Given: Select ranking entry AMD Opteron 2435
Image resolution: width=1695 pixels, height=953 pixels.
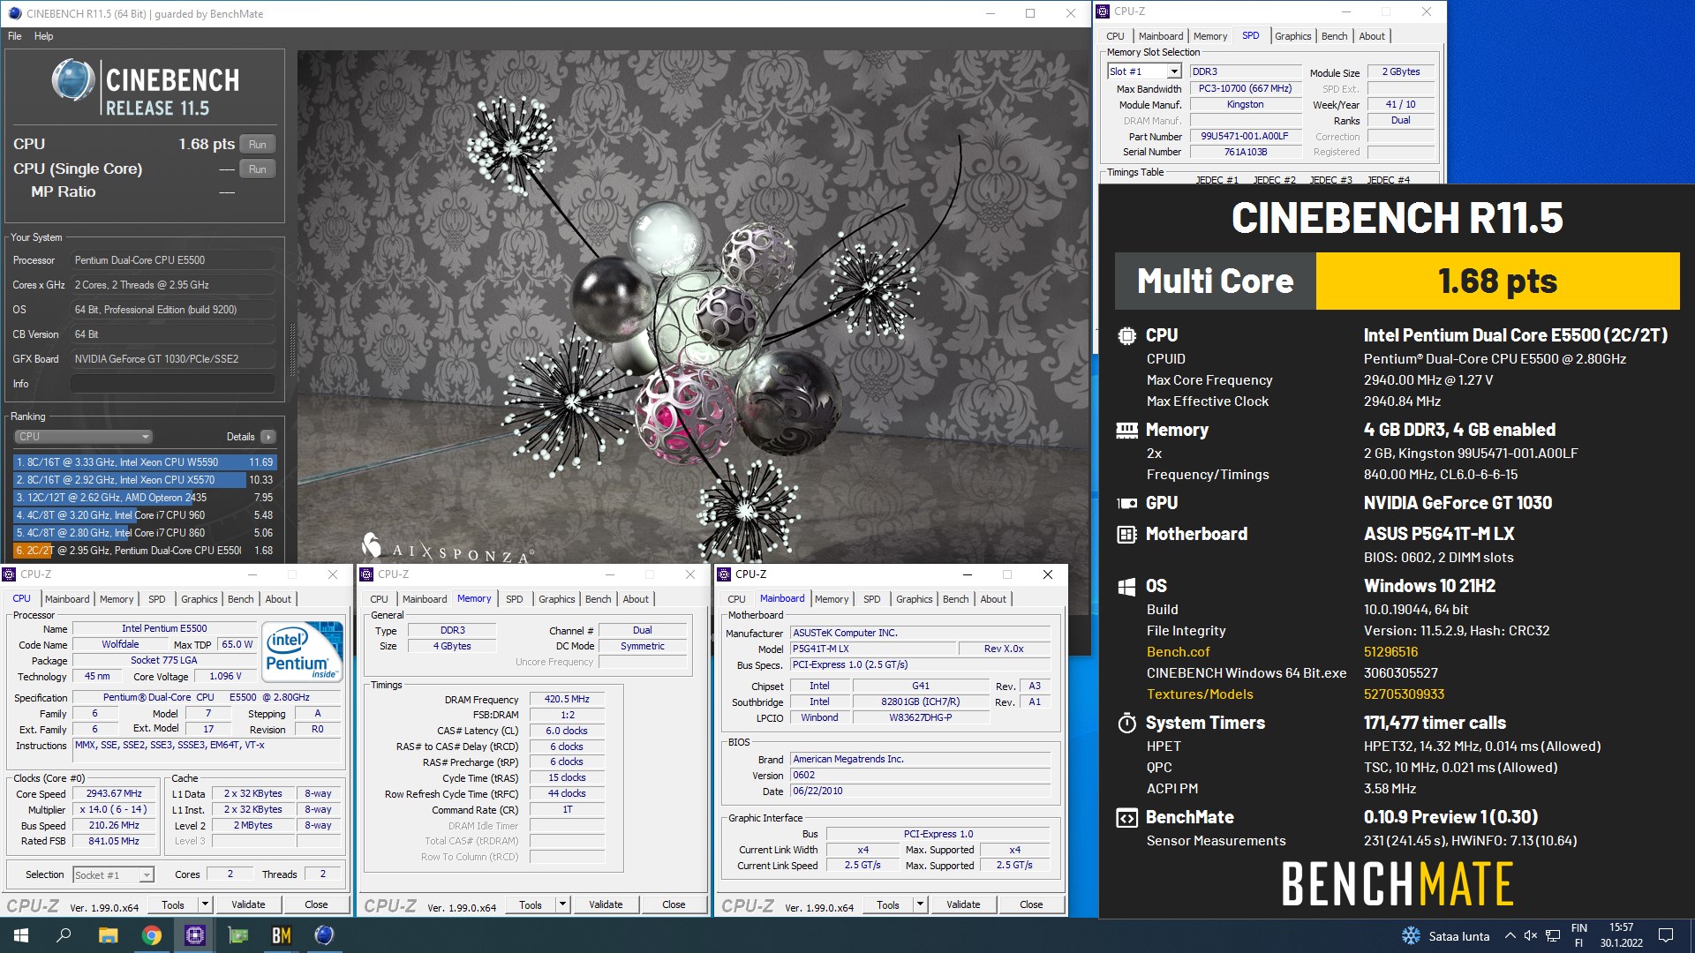Looking at the screenshot, I should tap(145, 498).
